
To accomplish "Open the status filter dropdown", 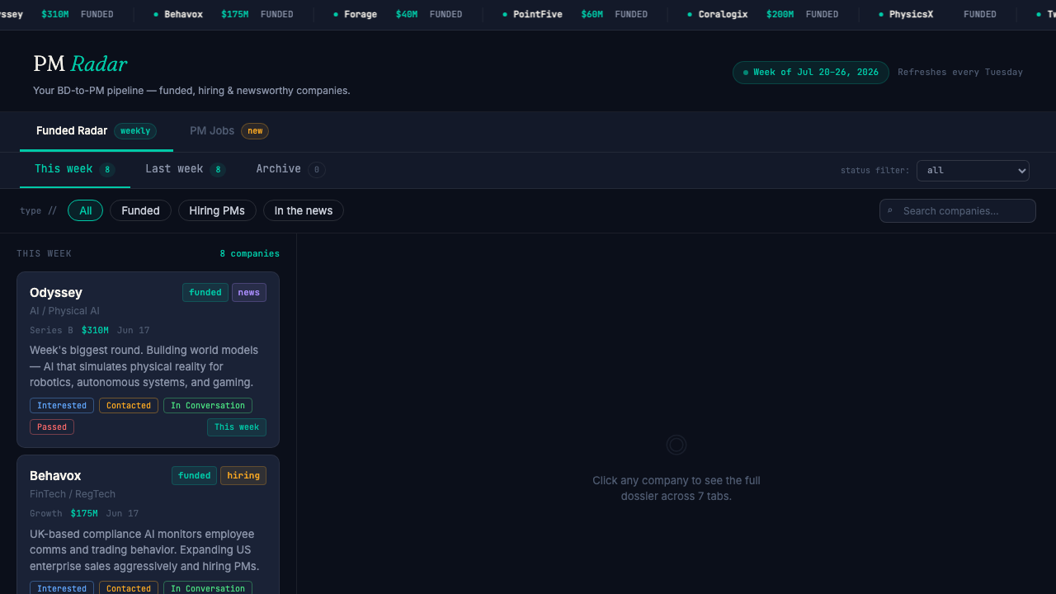I will click(x=973, y=171).
